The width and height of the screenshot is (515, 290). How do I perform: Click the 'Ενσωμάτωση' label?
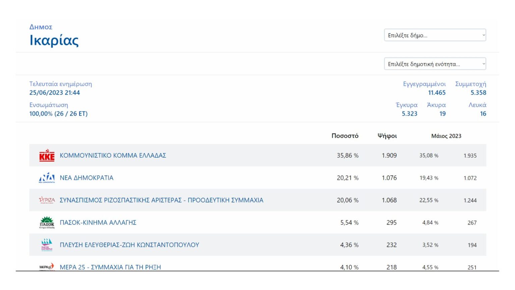pyautogui.click(x=49, y=105)
